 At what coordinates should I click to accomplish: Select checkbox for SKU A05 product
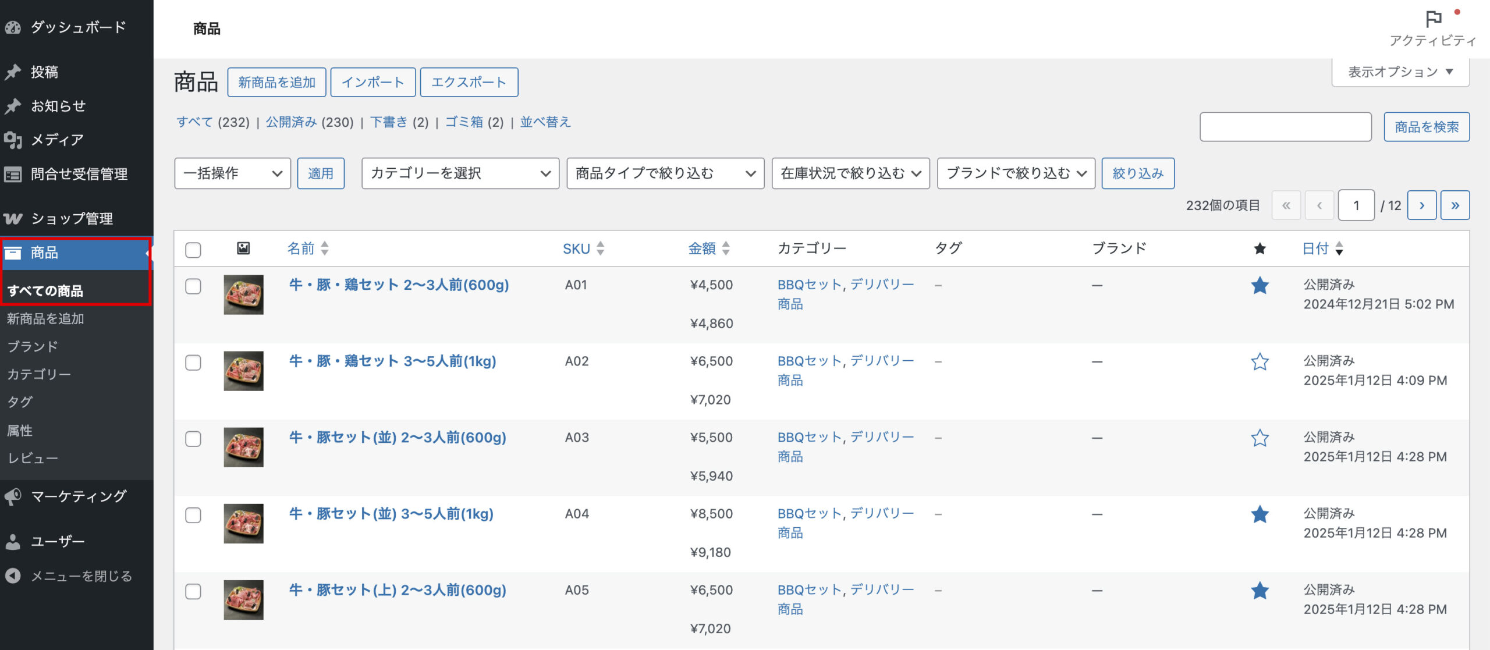click(x=193, y=591)
